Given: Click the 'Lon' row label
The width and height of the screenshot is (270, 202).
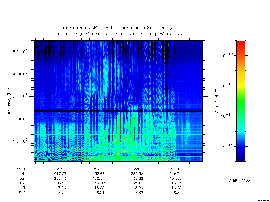Looking at the screenshot, I should (x=22, y=179).
